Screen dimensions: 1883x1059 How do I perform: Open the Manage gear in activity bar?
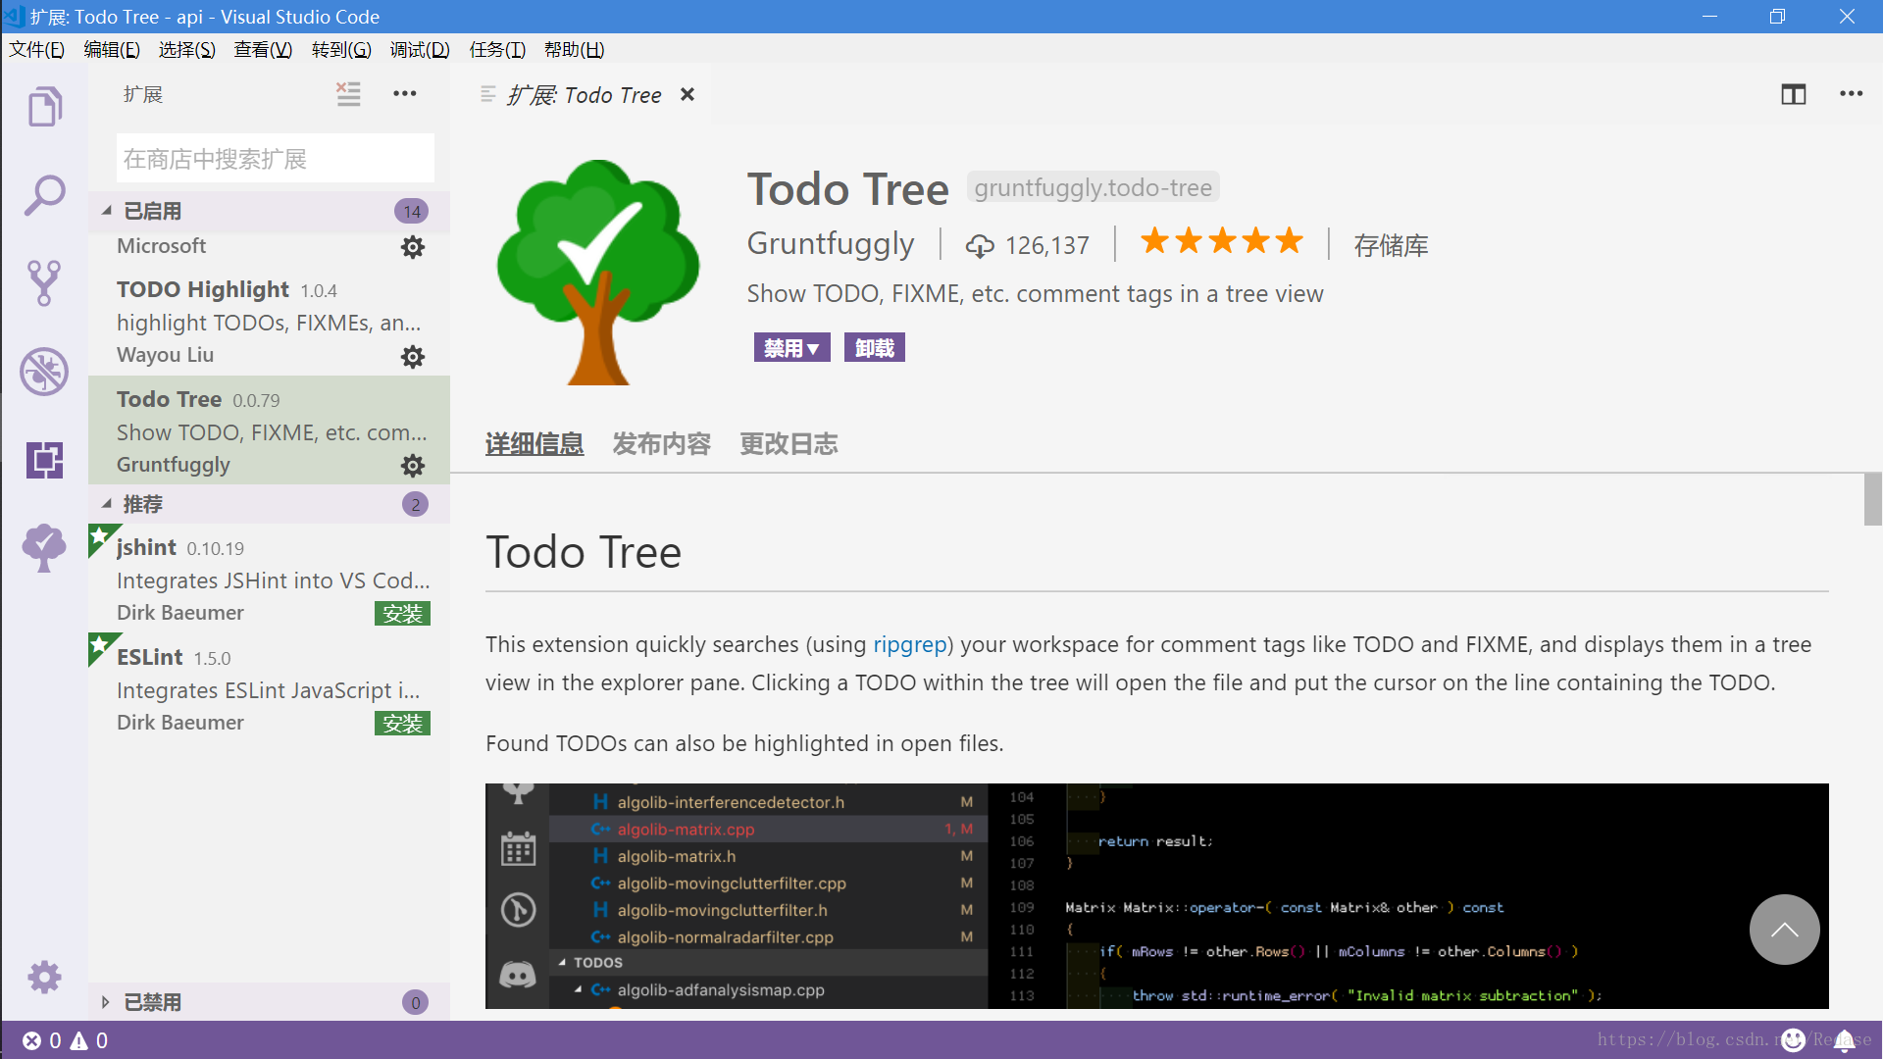click(x=44, y=977)
